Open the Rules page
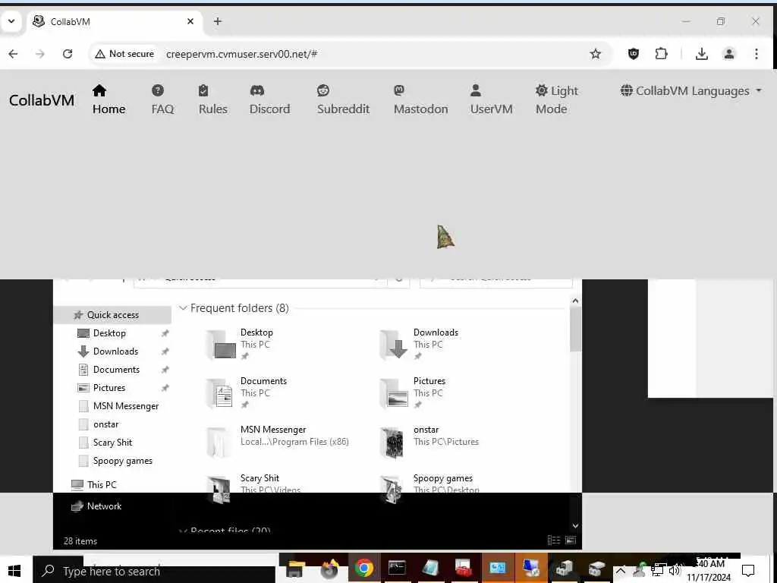Image resolution: width=777 pixels, height=583 pixels. [x=213, y=99]
